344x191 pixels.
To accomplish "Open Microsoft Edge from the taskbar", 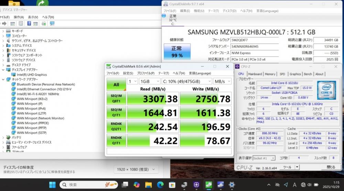I will click(160, 185).
